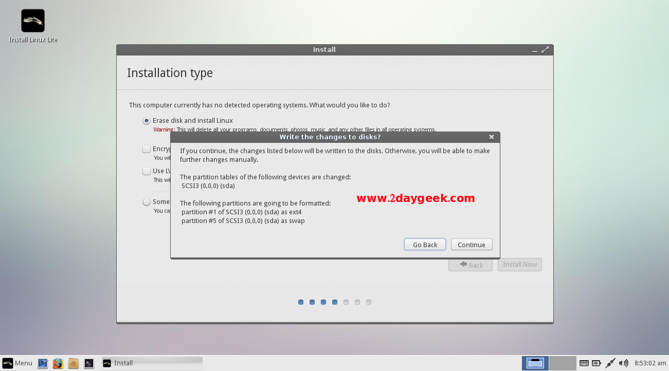Screen dimensions: 669x371
Task: Select Erase disk and install Linux option
Action: point(147,121)
